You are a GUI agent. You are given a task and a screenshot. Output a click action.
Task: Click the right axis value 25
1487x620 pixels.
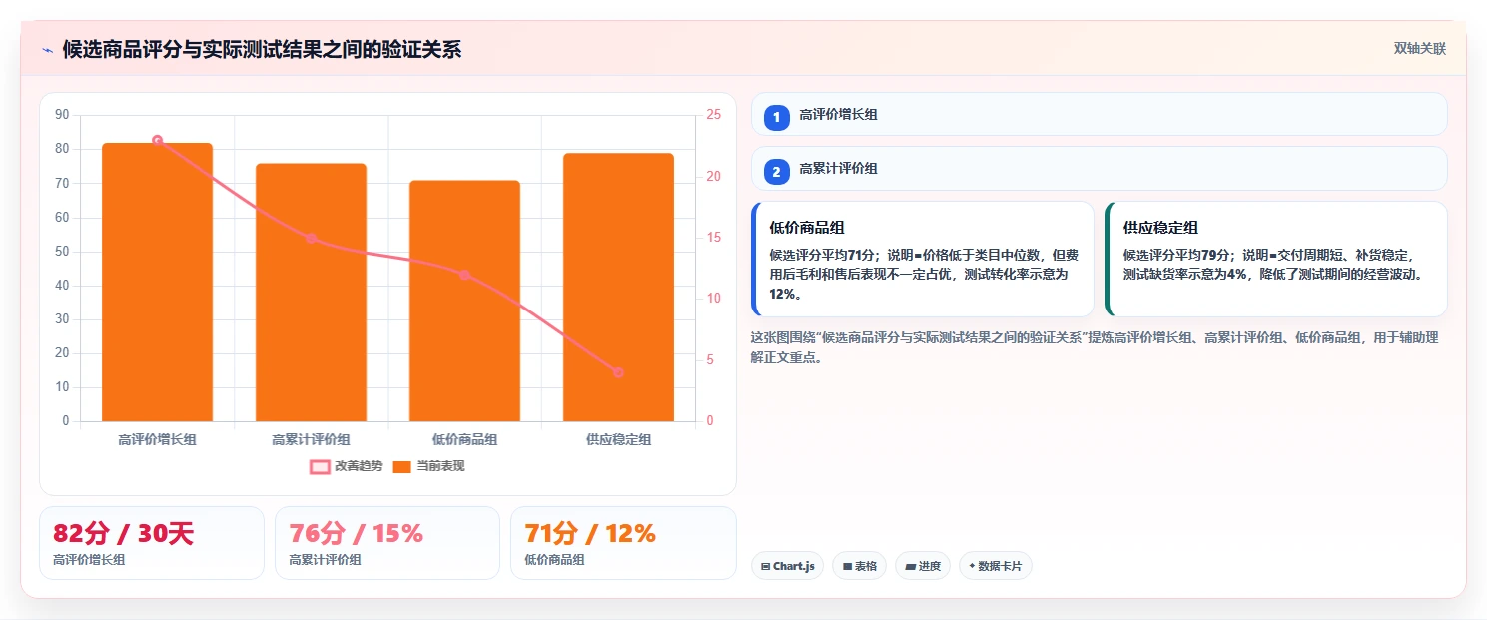click(713, 115)
